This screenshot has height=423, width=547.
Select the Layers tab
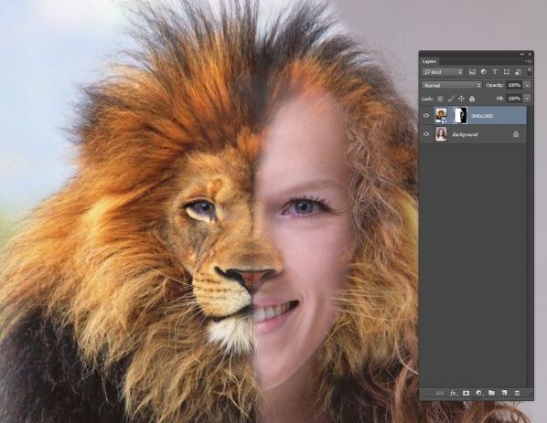429,61
